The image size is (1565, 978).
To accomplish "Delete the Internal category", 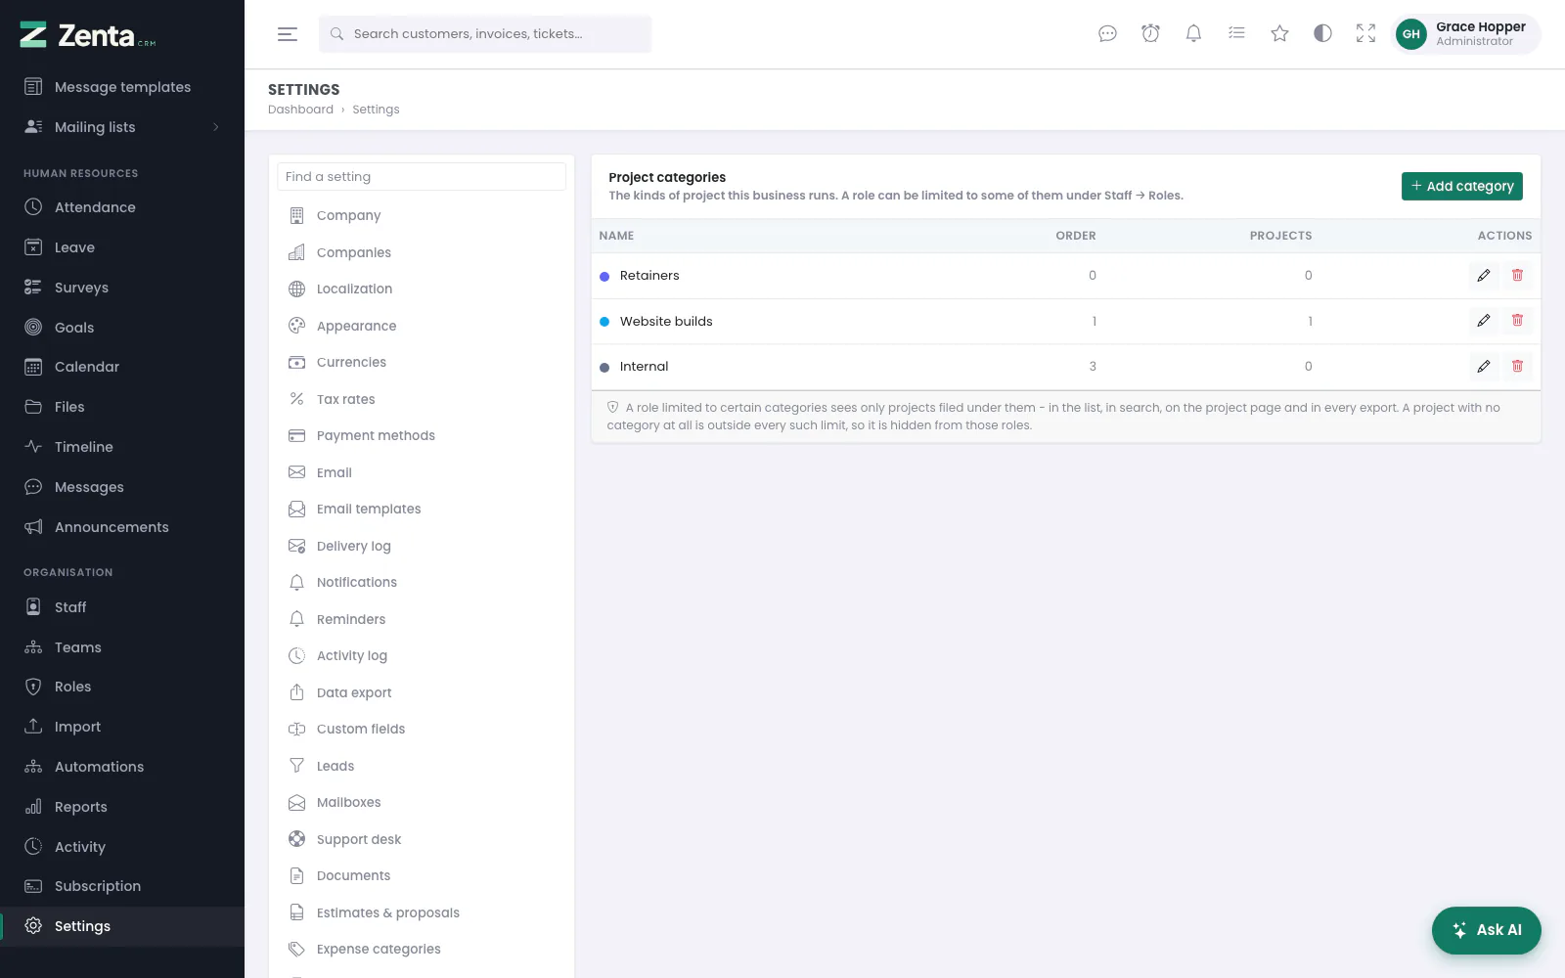I will [x=1517, y=367].
